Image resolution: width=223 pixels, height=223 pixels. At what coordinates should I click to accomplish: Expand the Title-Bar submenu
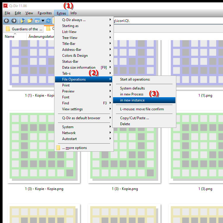point(84,44)
